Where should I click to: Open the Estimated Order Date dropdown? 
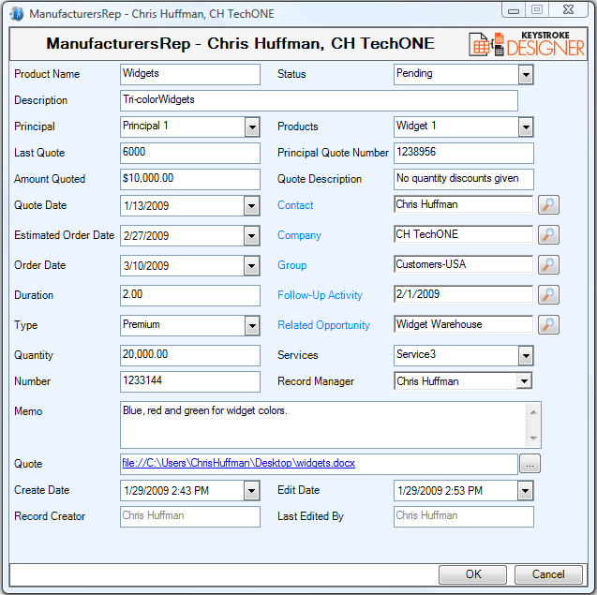[251, 235]
